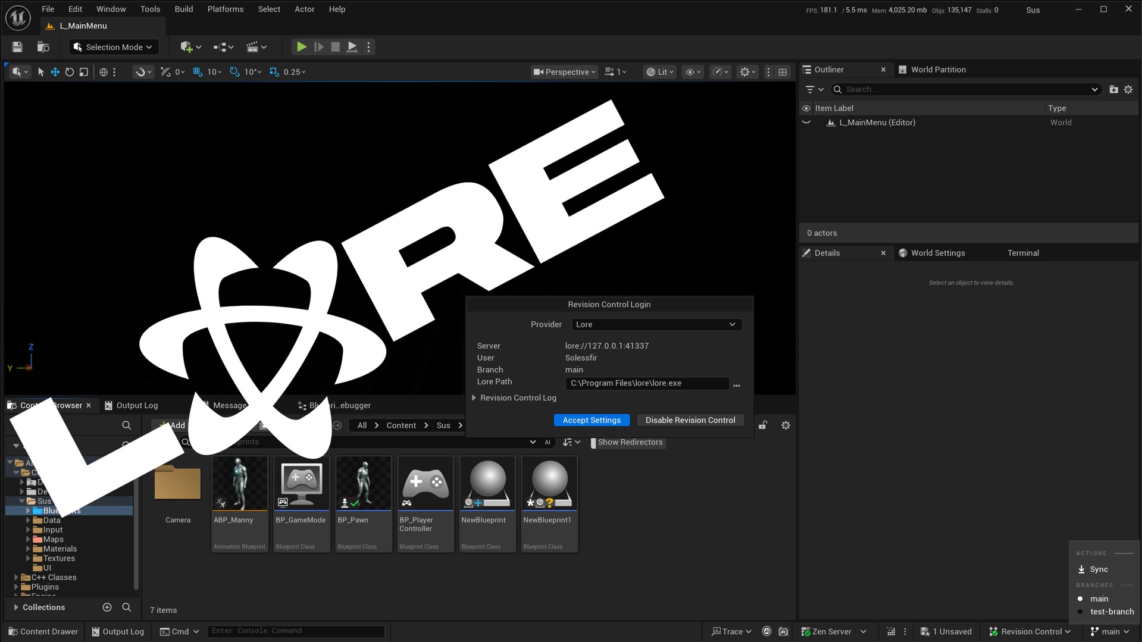The height and width of the screenshot is (642, 1142).
Task: Select L_MainMenu (Editor) in Outliner
Action: [x=877, y=123]
